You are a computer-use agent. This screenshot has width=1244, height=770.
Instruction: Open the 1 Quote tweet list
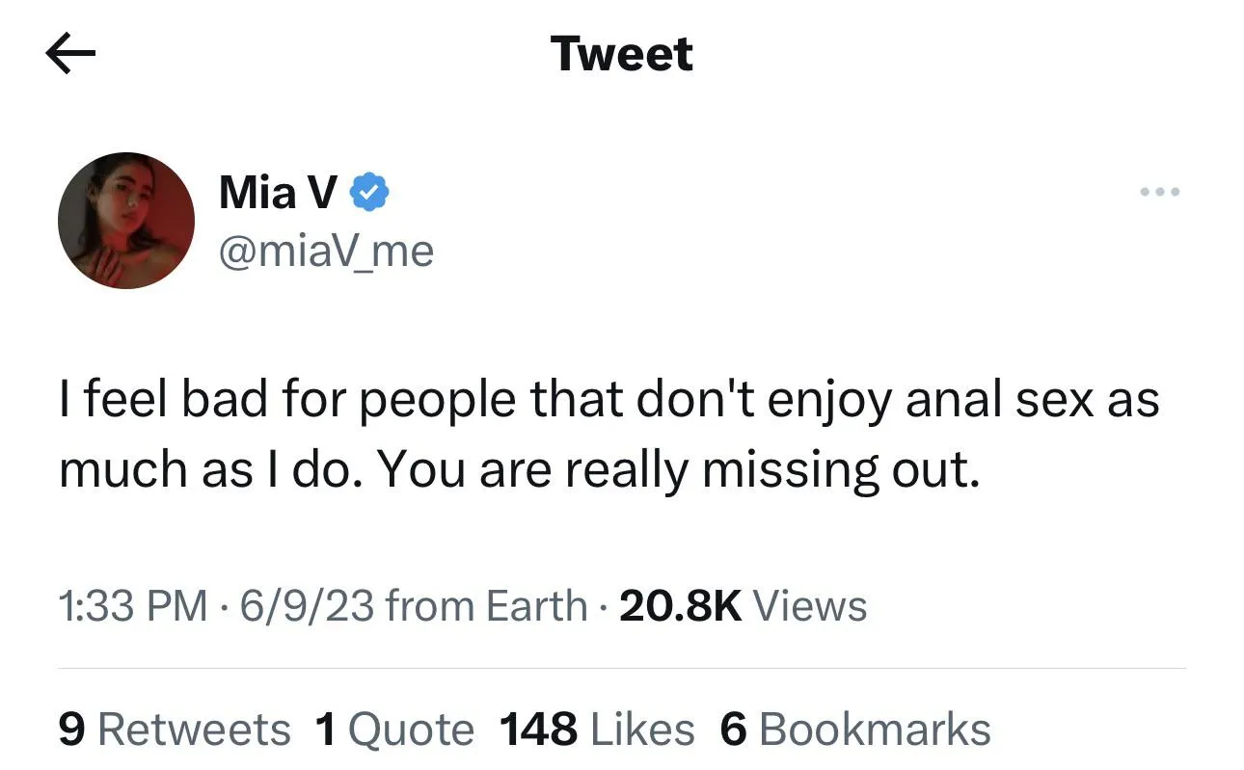394,730
